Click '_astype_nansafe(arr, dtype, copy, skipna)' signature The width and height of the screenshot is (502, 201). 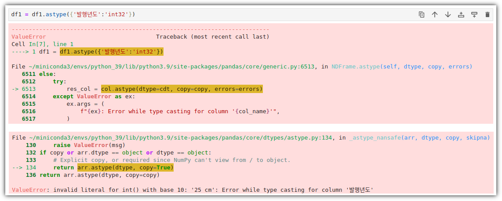[419, 137]
